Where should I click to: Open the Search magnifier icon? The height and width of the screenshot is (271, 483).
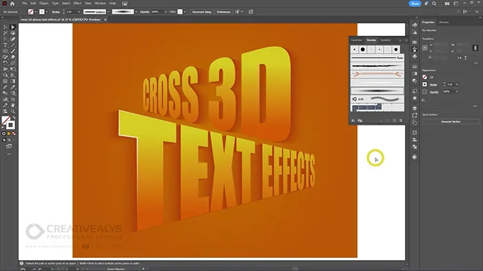pos(434,3)
